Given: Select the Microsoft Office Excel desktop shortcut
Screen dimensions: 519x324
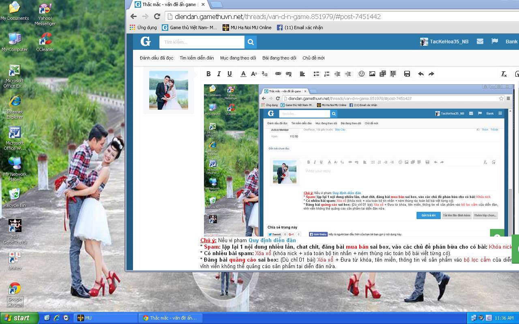Looking at the screenshot, I should [15, 76].
